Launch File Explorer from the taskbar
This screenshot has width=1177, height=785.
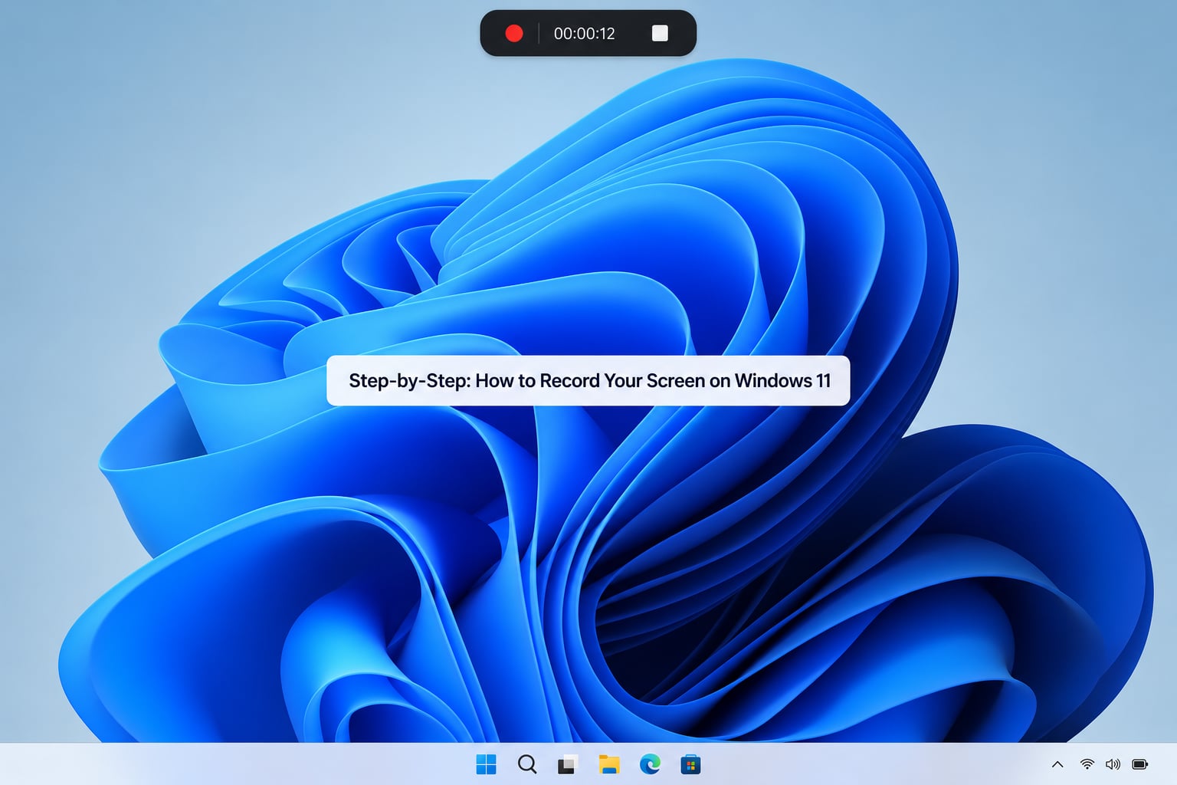point(609,764)
